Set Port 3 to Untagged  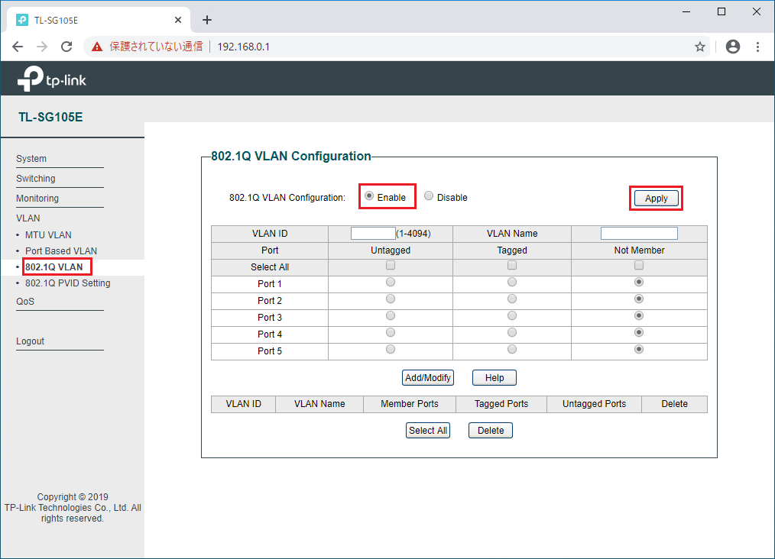[x=391, y=316]
